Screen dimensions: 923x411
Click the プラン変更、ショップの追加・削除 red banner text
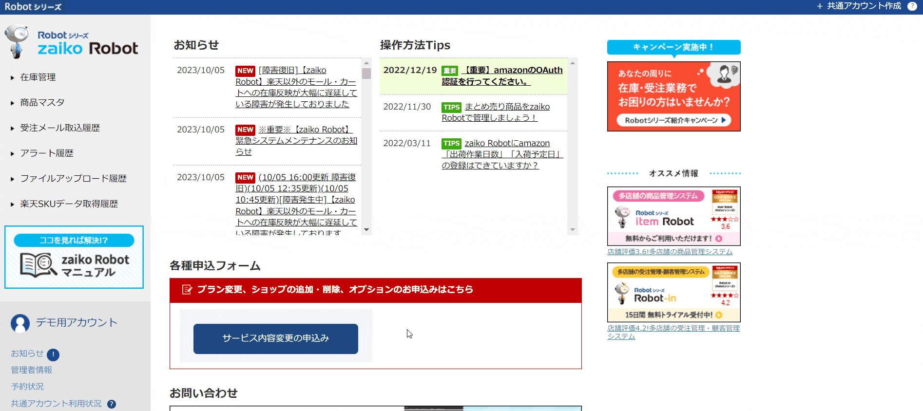click(335, 290)
